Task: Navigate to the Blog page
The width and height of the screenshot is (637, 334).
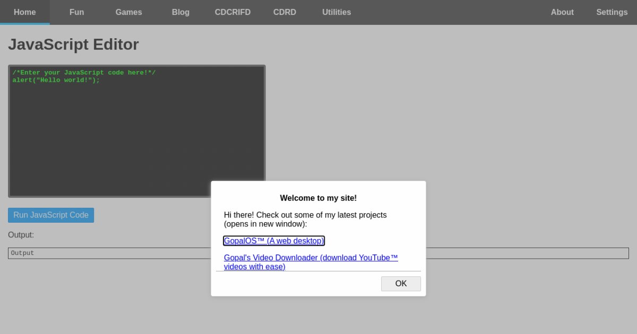Action: click(180, 12)
